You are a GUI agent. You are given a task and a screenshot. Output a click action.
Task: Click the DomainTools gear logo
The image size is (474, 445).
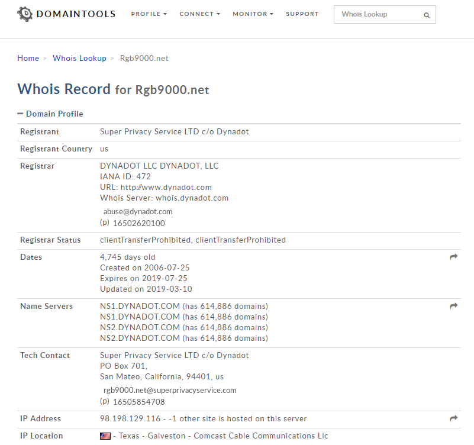tap(25, 14)
